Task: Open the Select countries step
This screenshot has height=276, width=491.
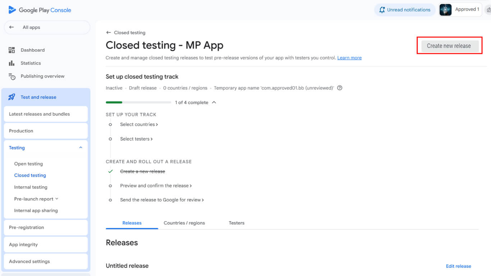Action: (x=139, y=125)
